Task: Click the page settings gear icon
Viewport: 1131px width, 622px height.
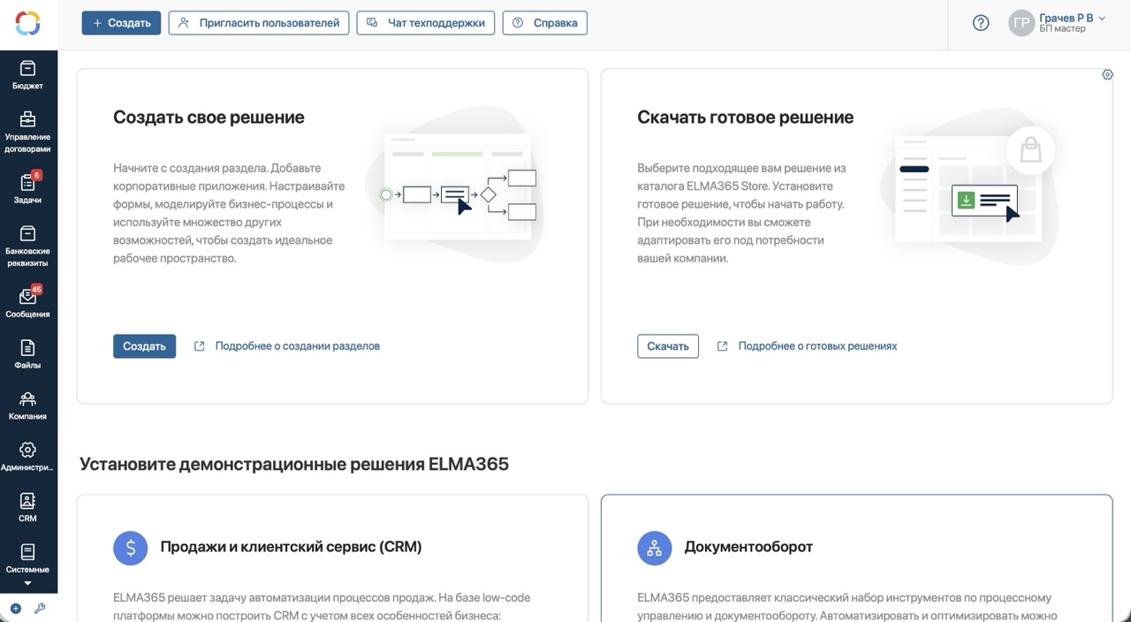Action: point(1107,75)
